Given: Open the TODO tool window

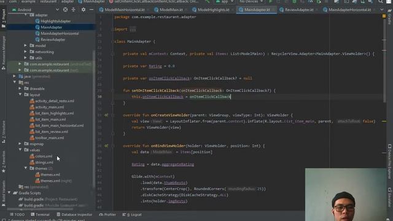Looking at the screenshot, I should 17,215.
